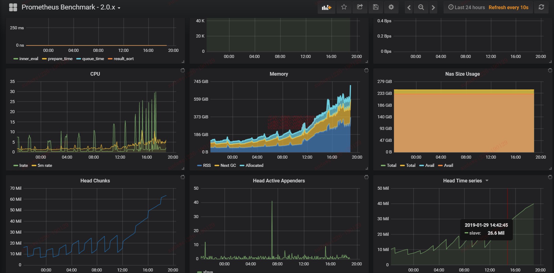The height and width of the screenshot is (273, 554).
Task: Click the Memory panel loading spinner icon
Action: tap(366, 70)
